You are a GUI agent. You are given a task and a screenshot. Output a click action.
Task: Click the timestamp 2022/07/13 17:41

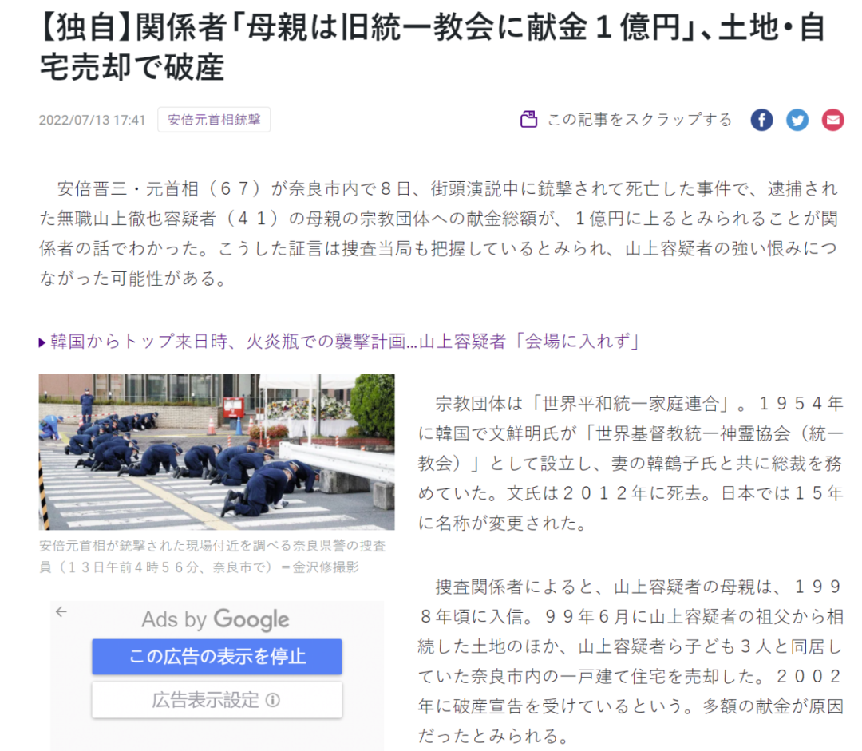pyautogui.click(x=91, y=119)
